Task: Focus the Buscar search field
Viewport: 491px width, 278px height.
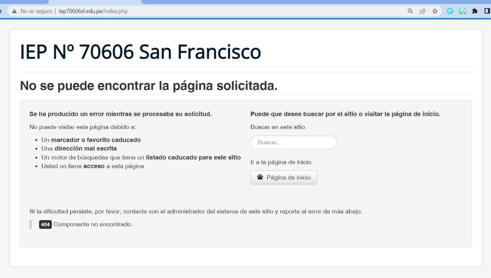Action: pos(293,142)
